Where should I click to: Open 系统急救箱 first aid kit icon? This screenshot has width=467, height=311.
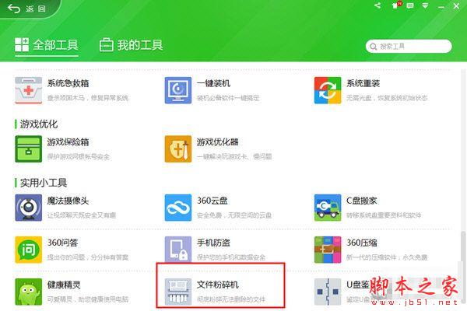tap(30, 89)
